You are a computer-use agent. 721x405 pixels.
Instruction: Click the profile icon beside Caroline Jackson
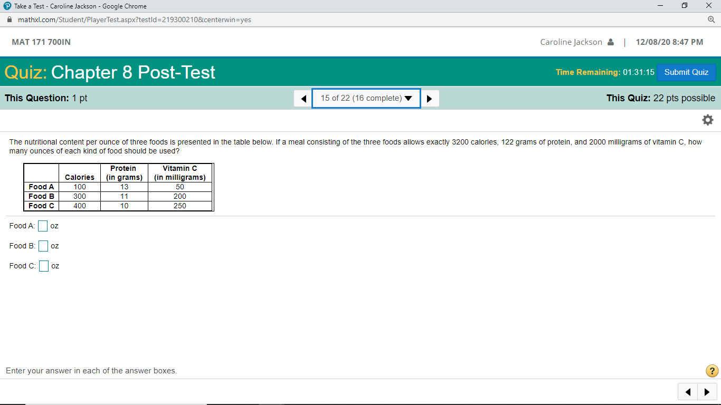tap(611, 42)
